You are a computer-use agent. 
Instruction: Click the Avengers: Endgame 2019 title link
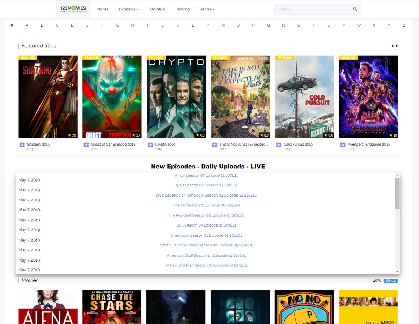tap(369, 145)
